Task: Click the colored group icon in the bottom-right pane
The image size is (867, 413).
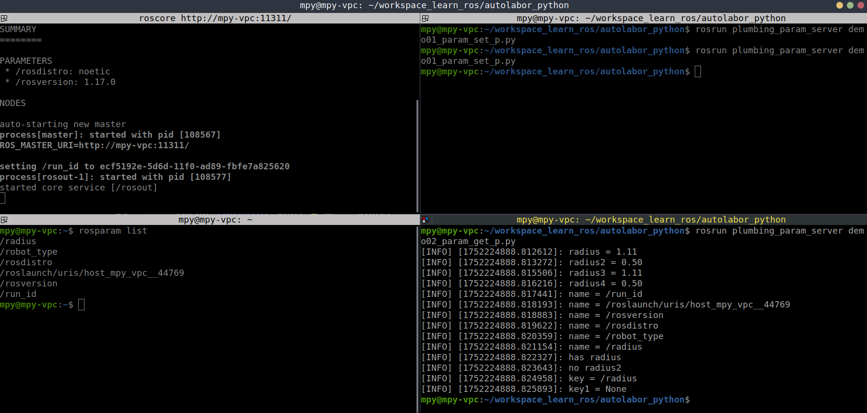Action: click(x=425, y=220)
